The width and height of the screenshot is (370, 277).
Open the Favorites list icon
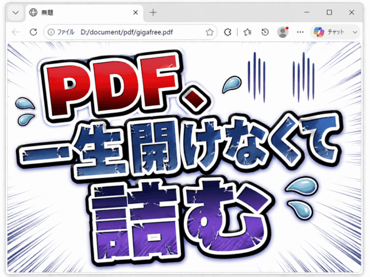pyautogui.click(x=247, y=32)
